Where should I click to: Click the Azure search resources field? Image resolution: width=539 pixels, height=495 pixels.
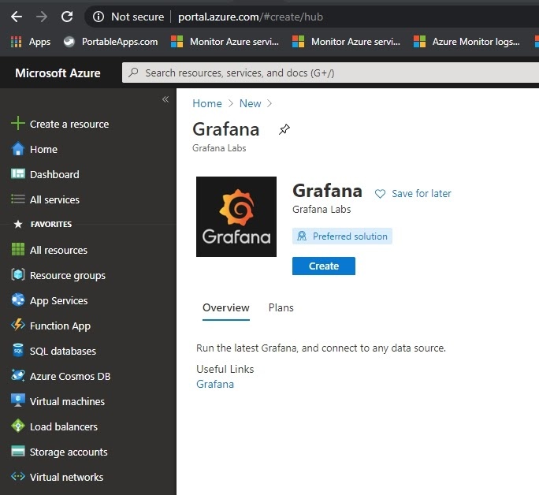[x=330, y=73]
